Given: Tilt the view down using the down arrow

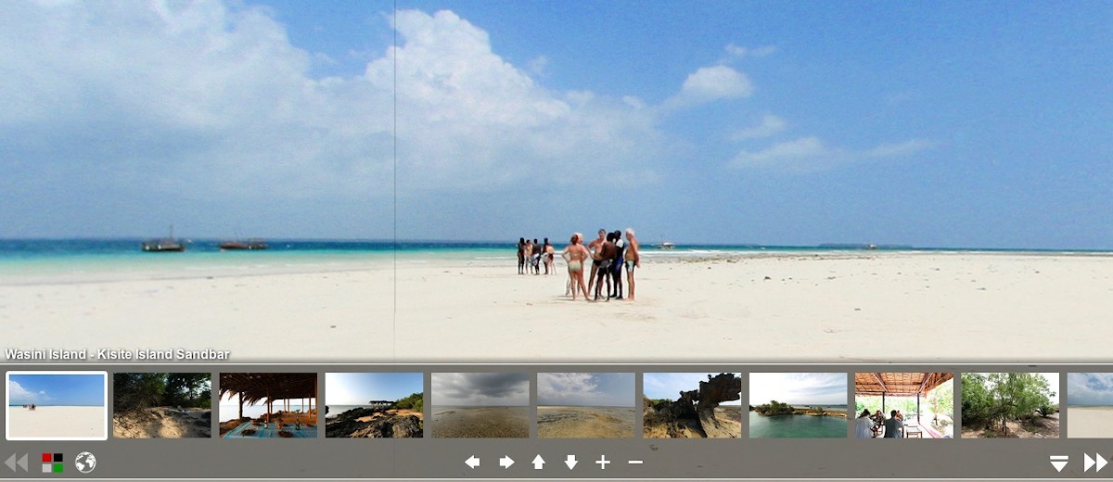Looking at the screenshot, I should [x=570, y=462].
